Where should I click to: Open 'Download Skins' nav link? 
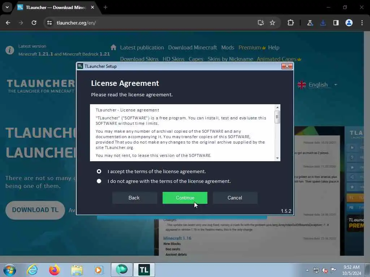pyautogui.click(x=139, y=59)
